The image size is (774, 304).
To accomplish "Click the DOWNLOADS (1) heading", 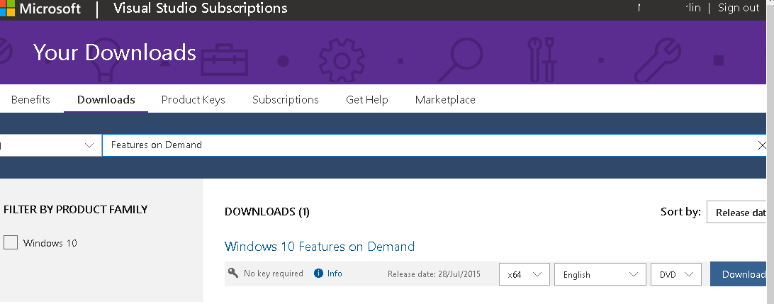I will pyautogui.click(x=267, y=212).
